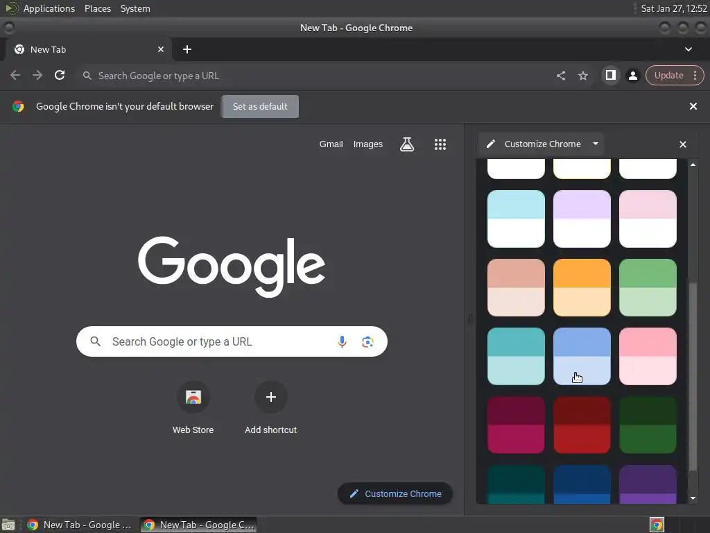Open the Google apps grid
The image size is (710, 533).
(440, 144)
